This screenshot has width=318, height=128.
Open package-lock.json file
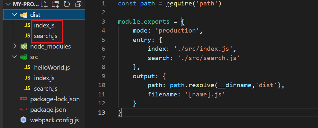[x=55, y=99]
